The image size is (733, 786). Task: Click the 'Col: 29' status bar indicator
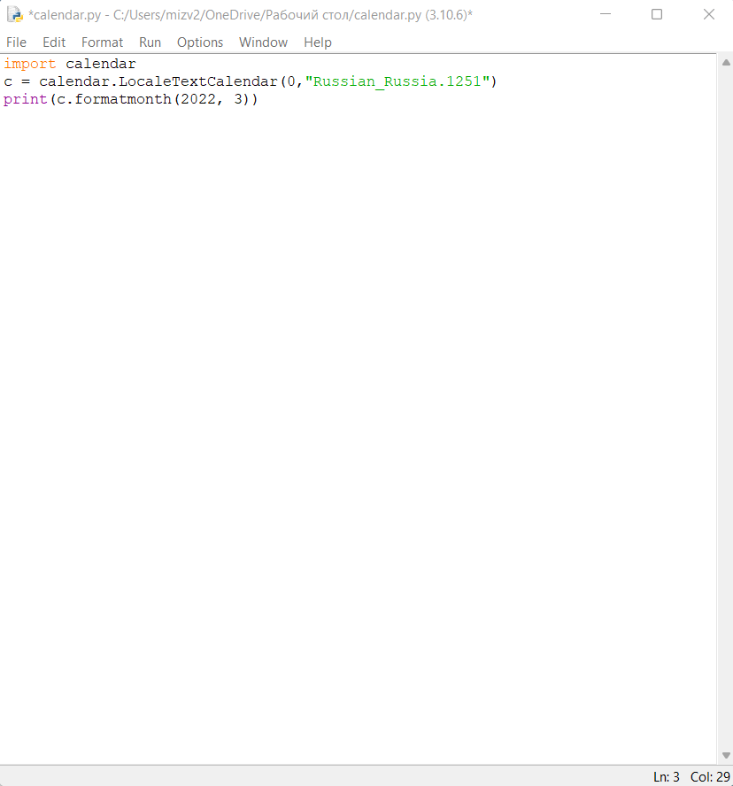click(710, 776)
